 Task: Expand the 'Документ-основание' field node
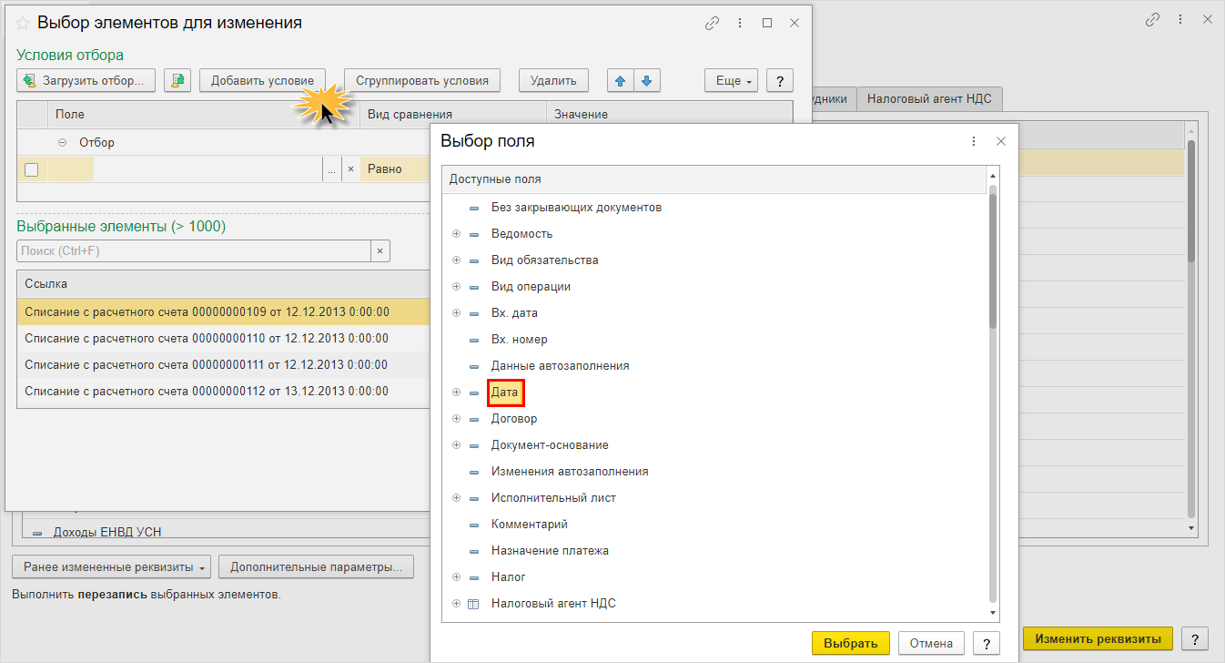[x=456, y=445]
